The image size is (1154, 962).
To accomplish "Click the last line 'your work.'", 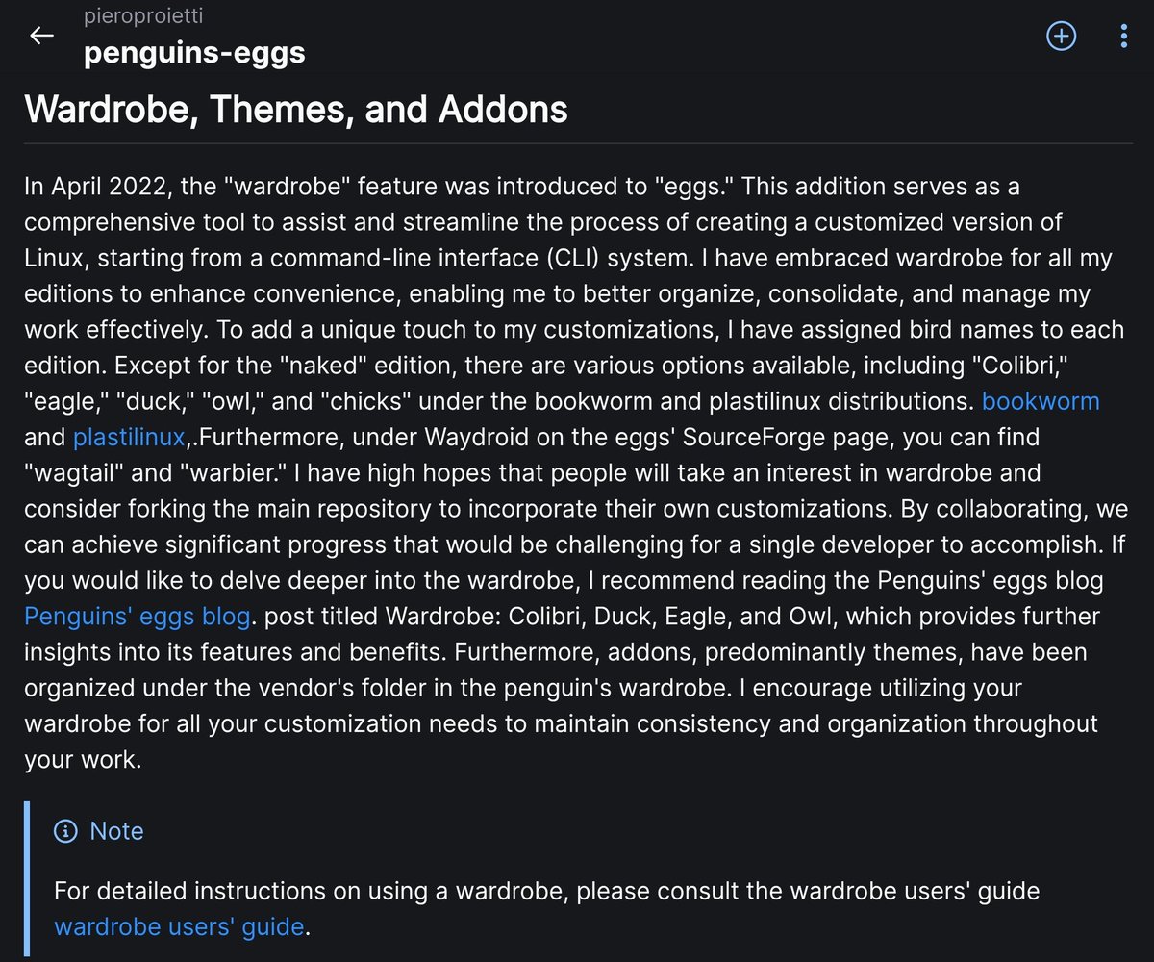I will (x=83, y=760).
